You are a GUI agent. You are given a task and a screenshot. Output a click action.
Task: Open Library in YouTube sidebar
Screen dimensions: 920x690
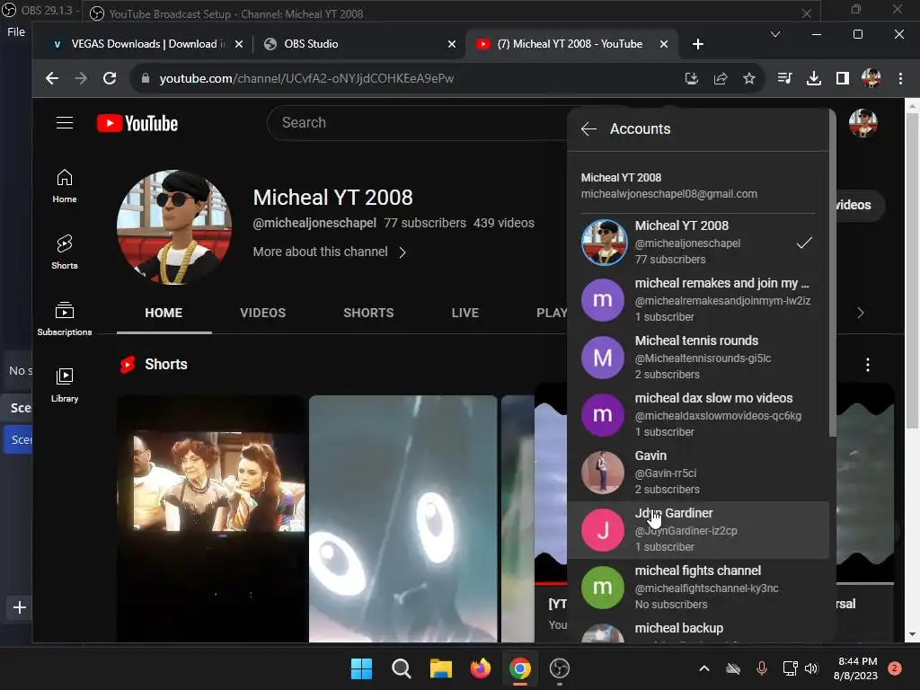65,385
